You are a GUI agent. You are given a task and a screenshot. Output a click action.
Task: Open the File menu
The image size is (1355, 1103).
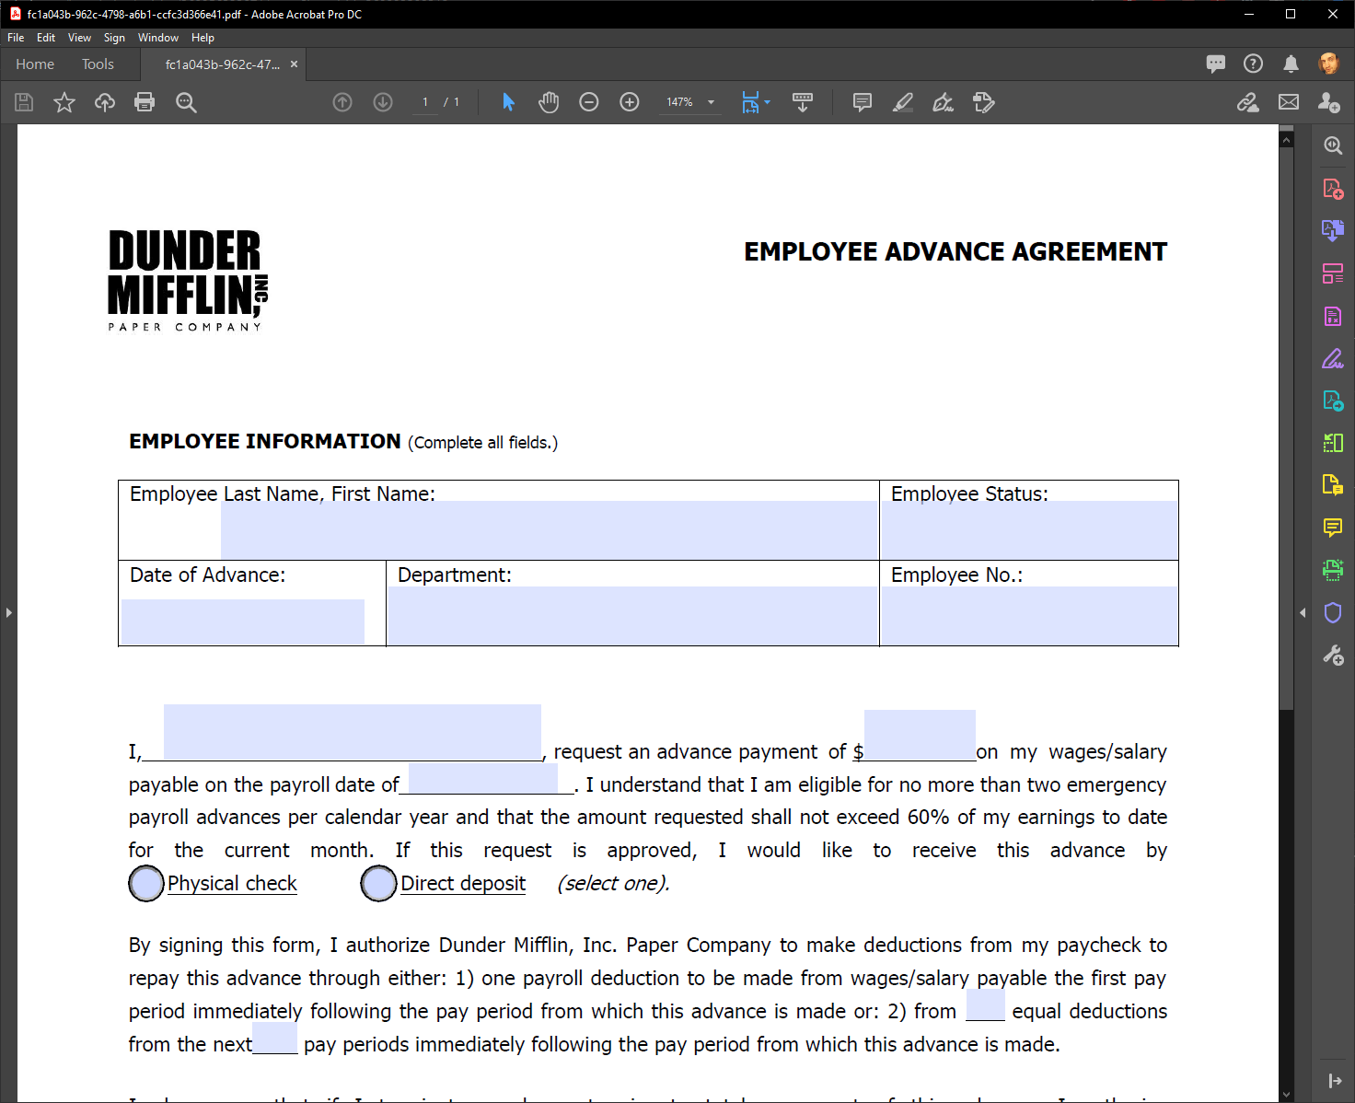tap(16, 38)
